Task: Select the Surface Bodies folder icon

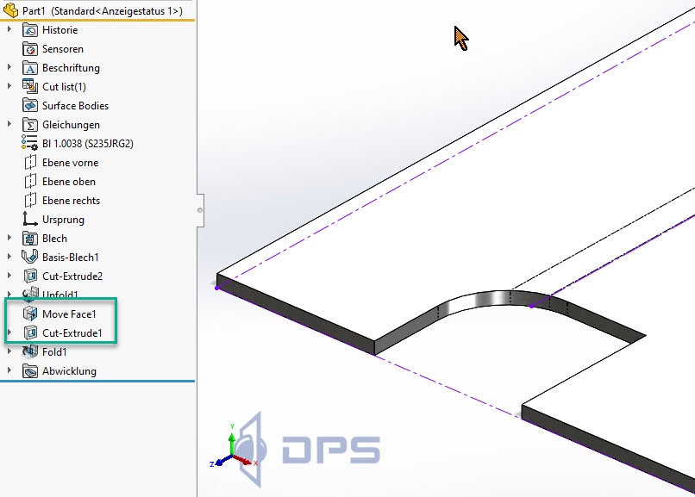Action: point(30,105)
